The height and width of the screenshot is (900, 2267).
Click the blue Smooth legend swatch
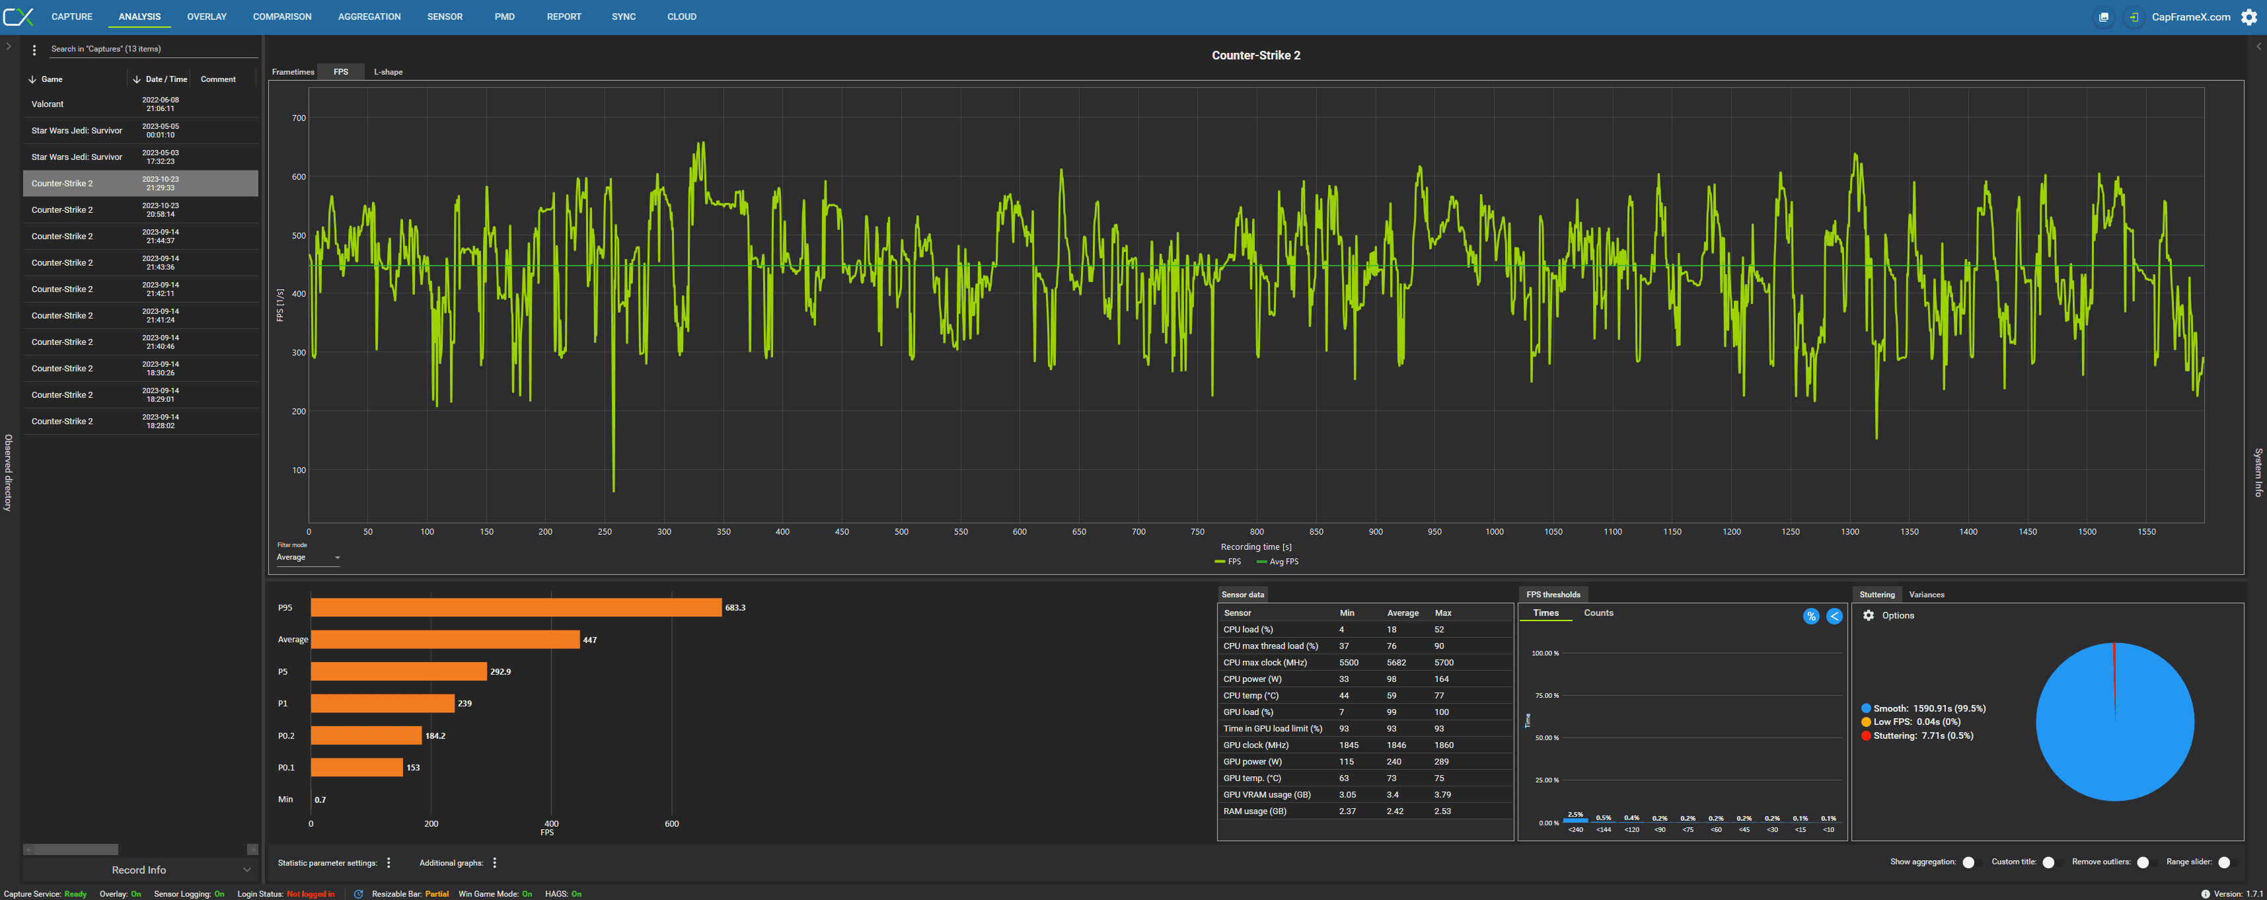point(1866,708)
